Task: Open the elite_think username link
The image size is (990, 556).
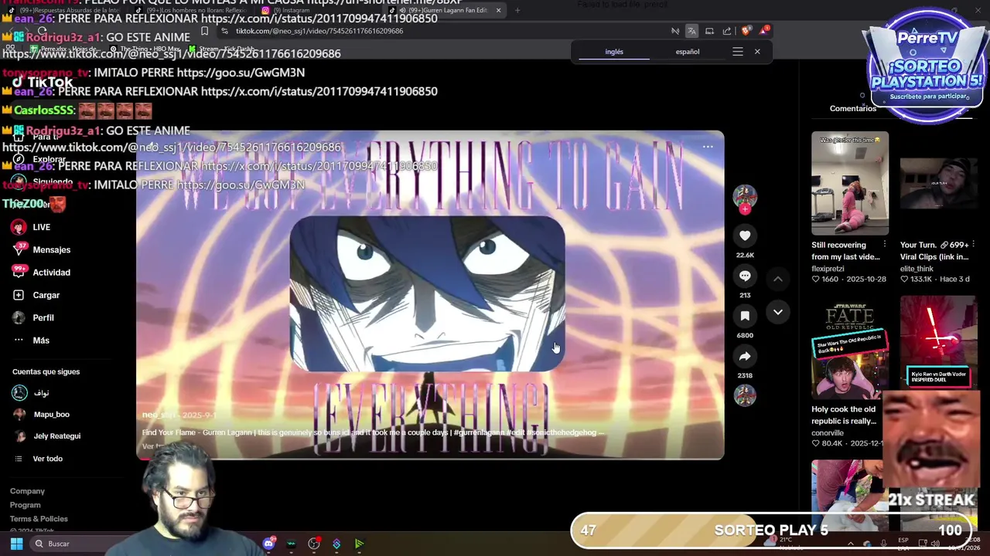Action: pos(917,269)
